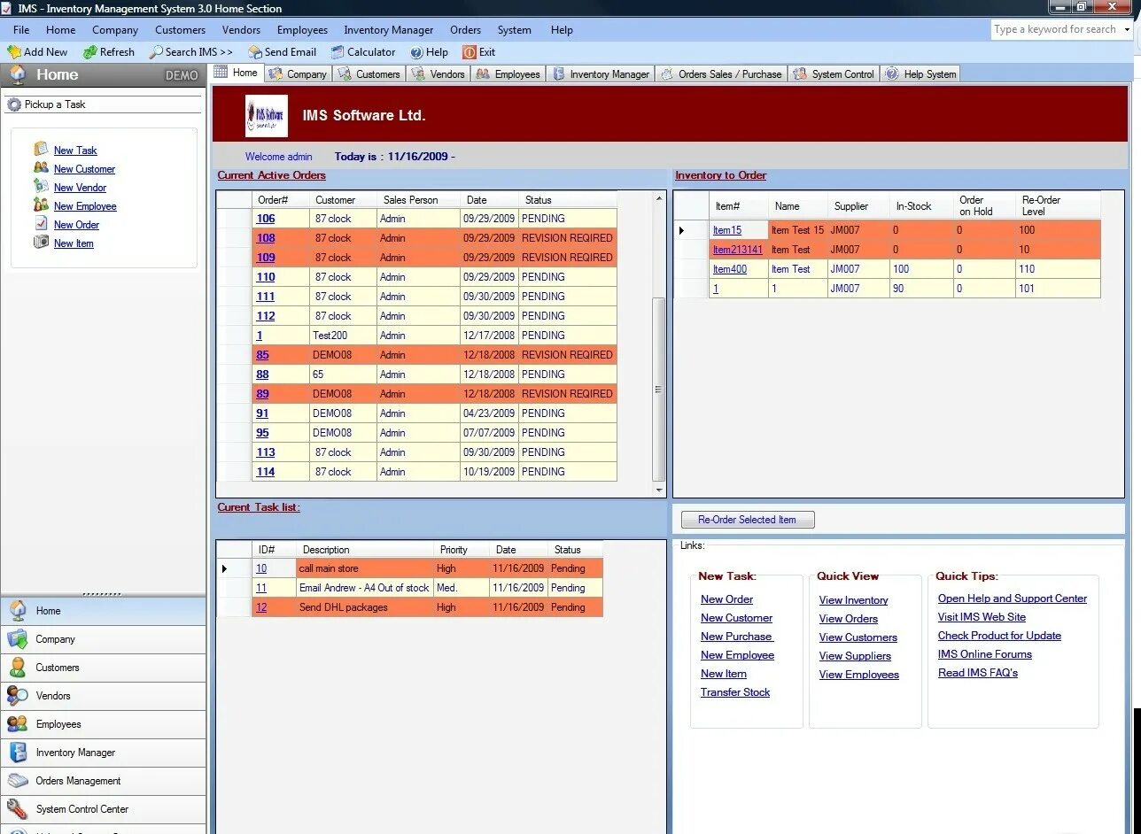Image resolution: width=1141 pixels, height=834 pixels.
Task: Click the New Customer icon in sidebar
Action: [x=41, y=167]
